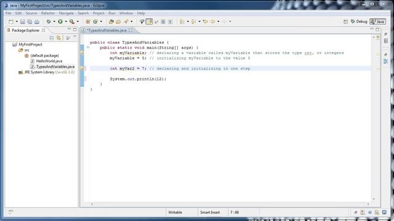
Task: Close the TypesAndVariables.java editor tab
Action: [131, 30]
